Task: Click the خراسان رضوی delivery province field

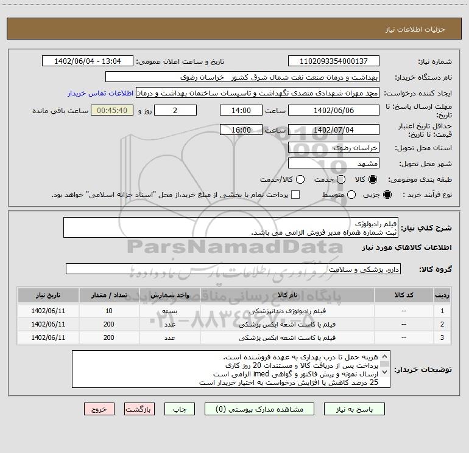Action: coord(334,147)
